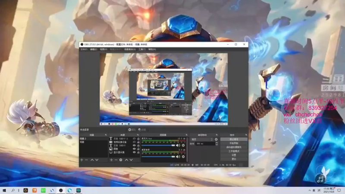
Task: Add a new source with the plus icon
Action: click(x=111, y=160)
